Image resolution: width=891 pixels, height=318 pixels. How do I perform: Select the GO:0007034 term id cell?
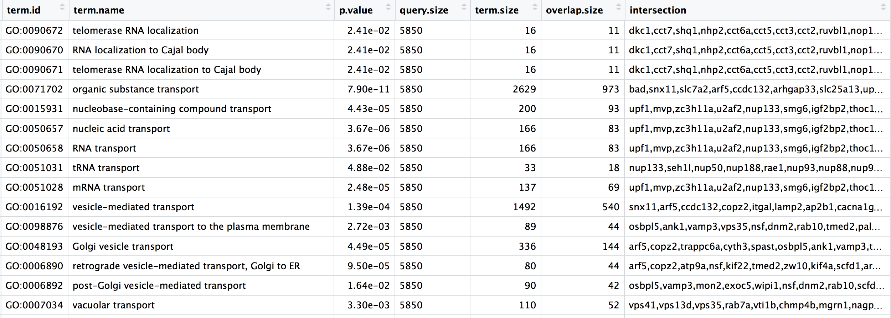coord(34,305)
